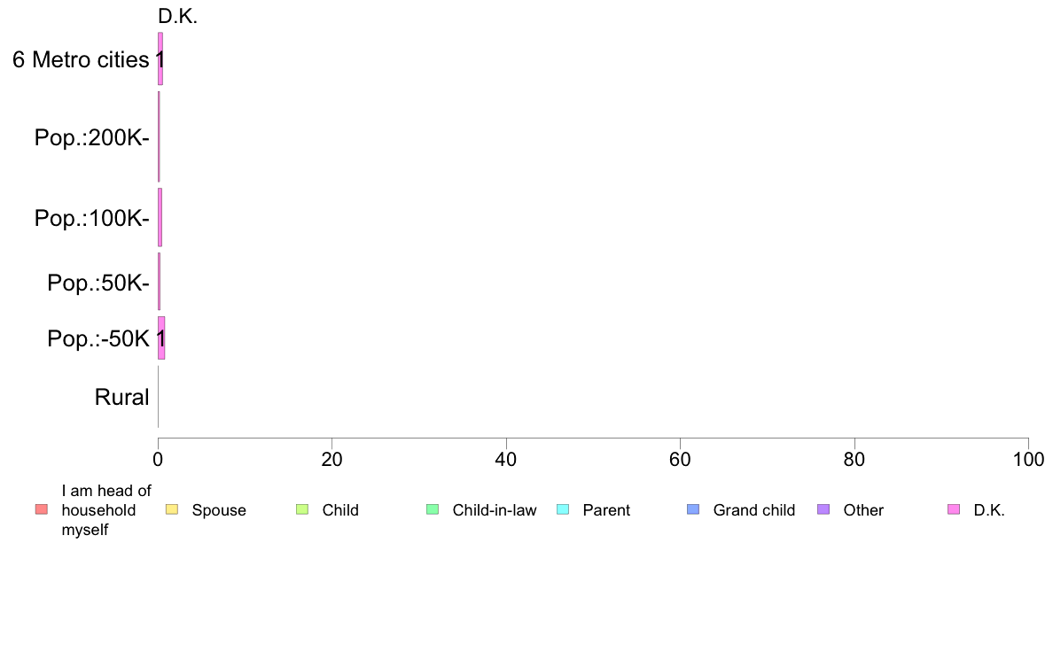
Task: Click the Rural category label
Action: (121, 397)
